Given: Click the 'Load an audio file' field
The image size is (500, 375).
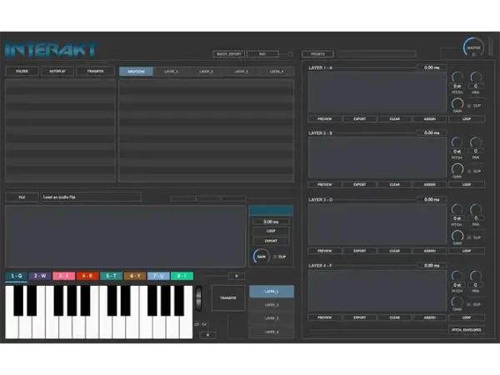Looking at the screenshot, I should pyautogui.click(x=91, y=197).
